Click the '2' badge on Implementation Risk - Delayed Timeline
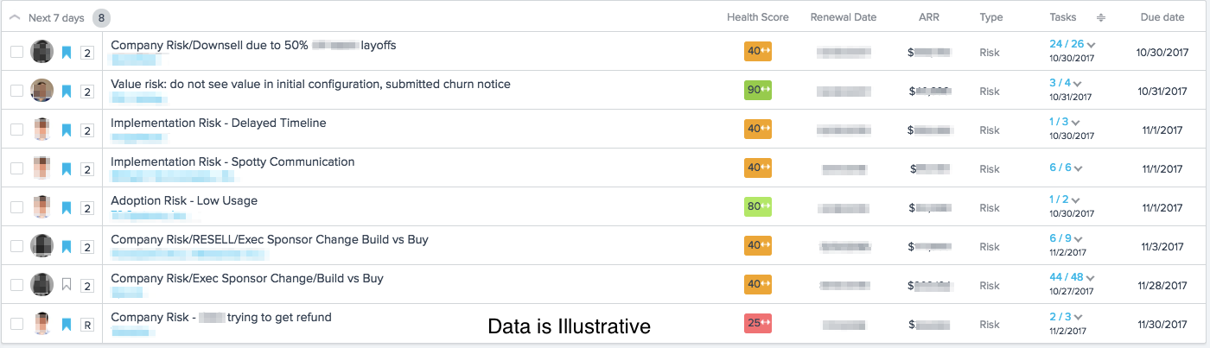1210x348 pixels. click(x=87, y=130)
